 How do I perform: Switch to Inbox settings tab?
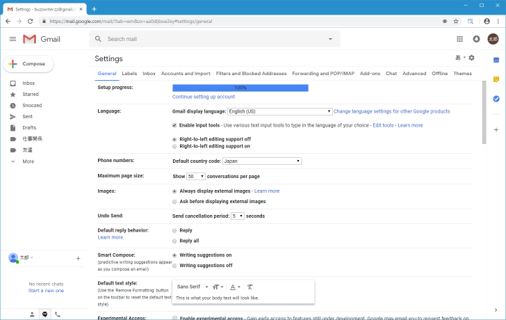[x=149, y=74]
